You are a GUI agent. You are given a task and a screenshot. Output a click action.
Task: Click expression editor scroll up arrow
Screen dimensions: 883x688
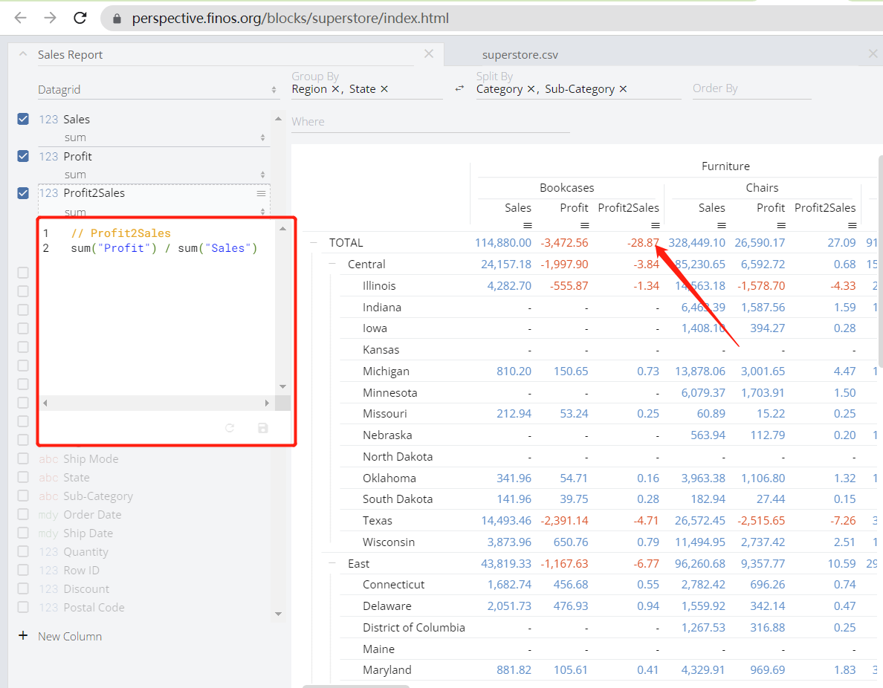pos(282,229)
